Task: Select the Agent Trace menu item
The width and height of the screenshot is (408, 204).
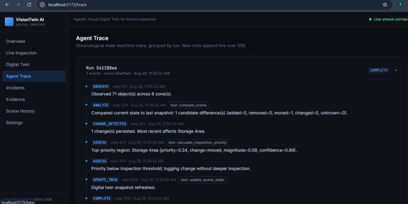Action: coord(34,76)
